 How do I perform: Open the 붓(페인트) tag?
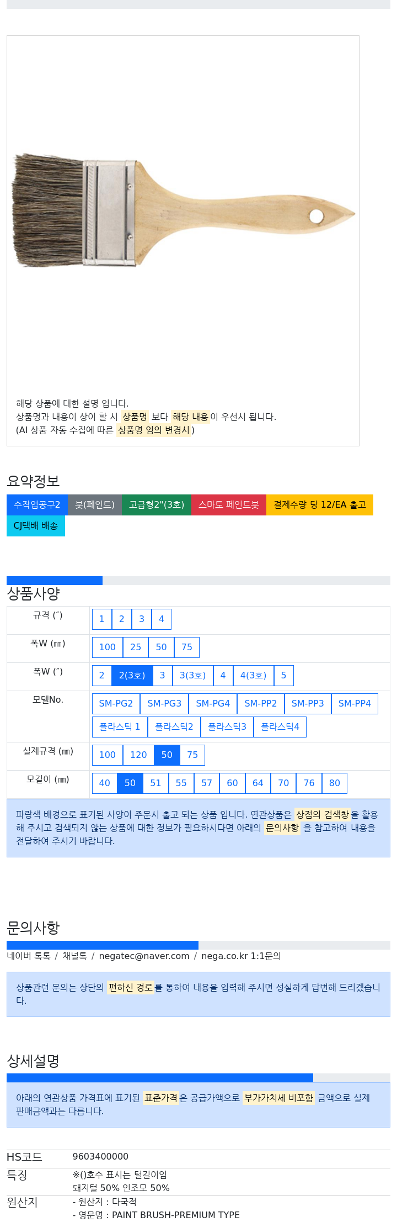click(95, 504)
